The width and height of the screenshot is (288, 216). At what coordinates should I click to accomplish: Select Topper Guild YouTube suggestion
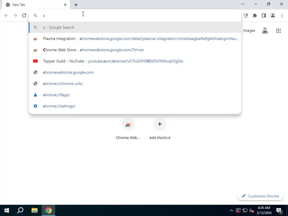coord(135,61)
